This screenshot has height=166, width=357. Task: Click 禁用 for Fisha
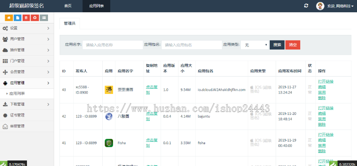322,145
